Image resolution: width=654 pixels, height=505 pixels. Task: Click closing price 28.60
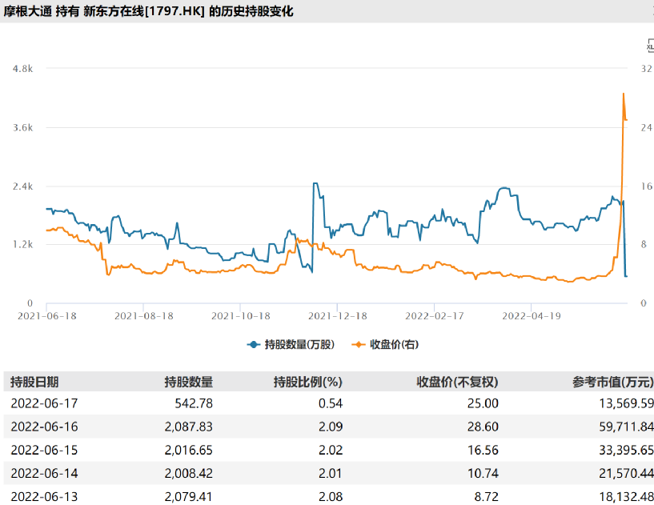pos(483,427)
